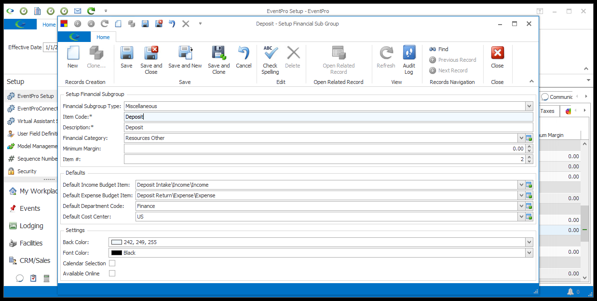This screenshot has height=301, width=597.
Task: Select Home tab in the EventPro Setup window
Action: (49, 25)
